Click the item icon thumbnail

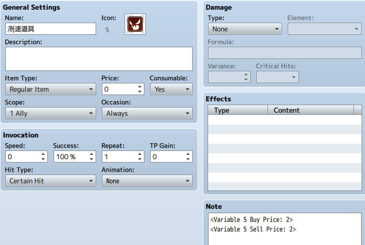[x=135, y=24]
